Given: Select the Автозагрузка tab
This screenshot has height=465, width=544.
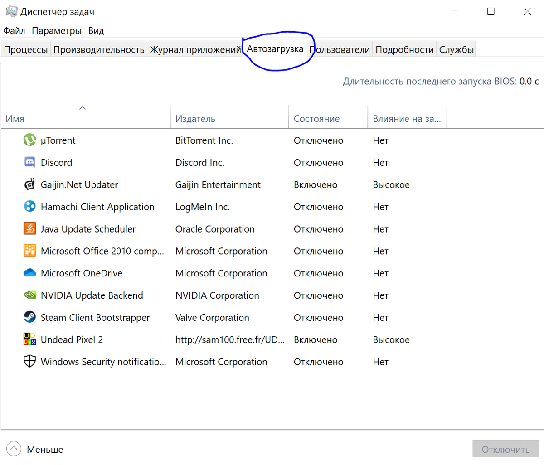Looking at the screenshot, I should click(x=275, y=48).
